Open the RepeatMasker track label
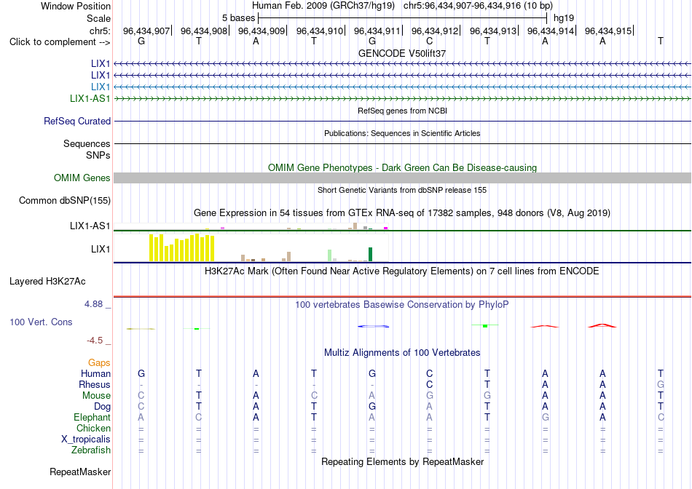The image size is (692, 489). [80, 472]
